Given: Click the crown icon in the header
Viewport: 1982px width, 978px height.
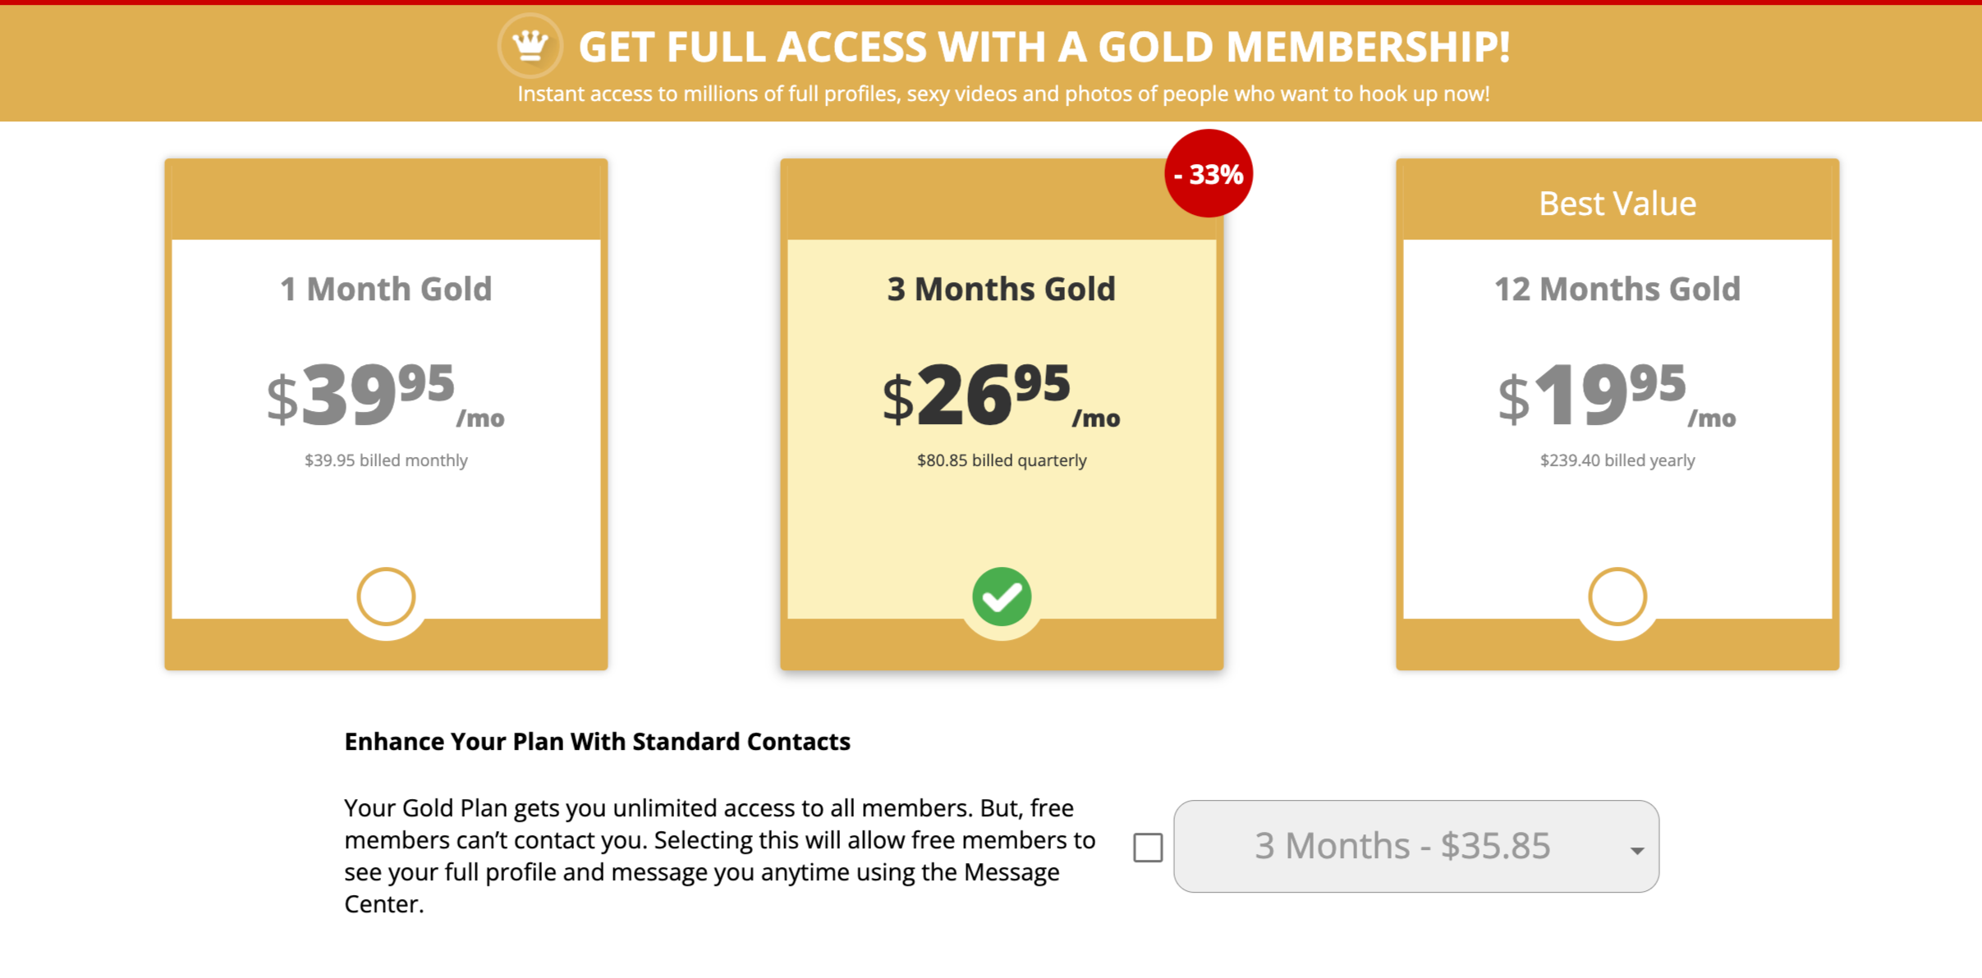Looking at the screenshot, I should pos(530,45).
